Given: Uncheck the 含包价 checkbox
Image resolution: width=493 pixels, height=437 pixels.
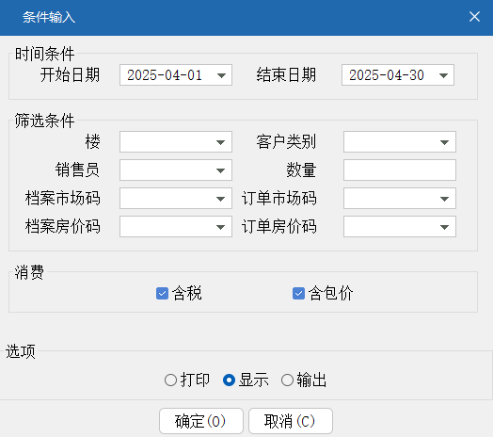Looking at the screenshot, I should [298, 294].
